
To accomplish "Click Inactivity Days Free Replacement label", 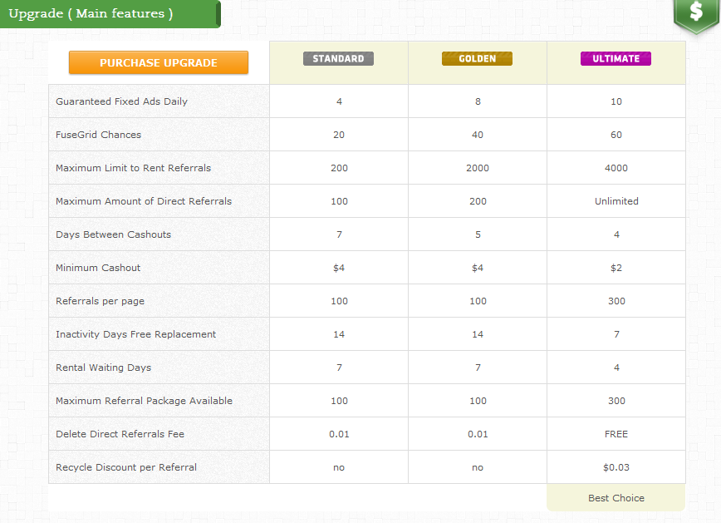I will 135,334.
